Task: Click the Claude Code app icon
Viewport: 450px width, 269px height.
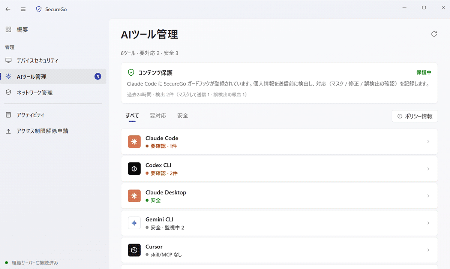Action: 134,142
